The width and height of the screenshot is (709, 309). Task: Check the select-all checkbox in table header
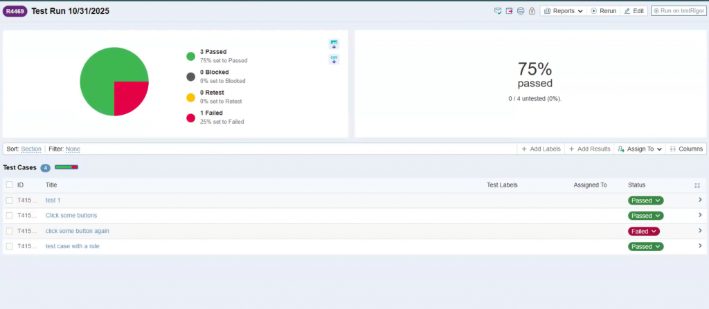point(10,185)
